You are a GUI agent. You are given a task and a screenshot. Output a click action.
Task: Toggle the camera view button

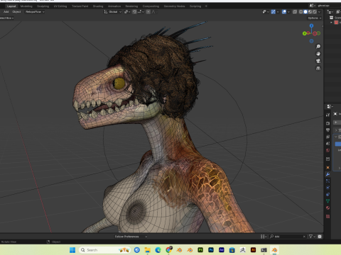pos(318,61)
